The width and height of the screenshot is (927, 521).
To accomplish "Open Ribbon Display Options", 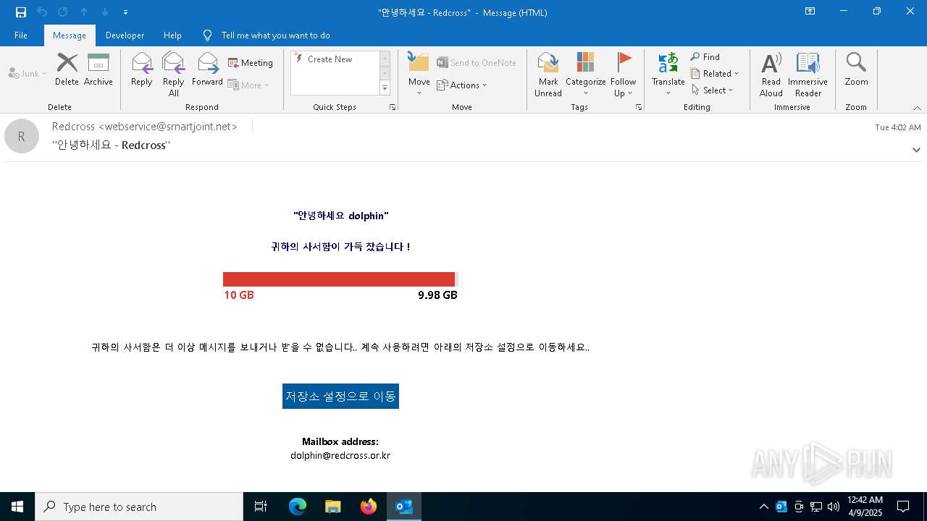I will [x=810, y=12].
